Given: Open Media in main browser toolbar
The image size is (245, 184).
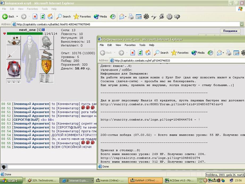Looking at the screenshot, I should point(100,16).
